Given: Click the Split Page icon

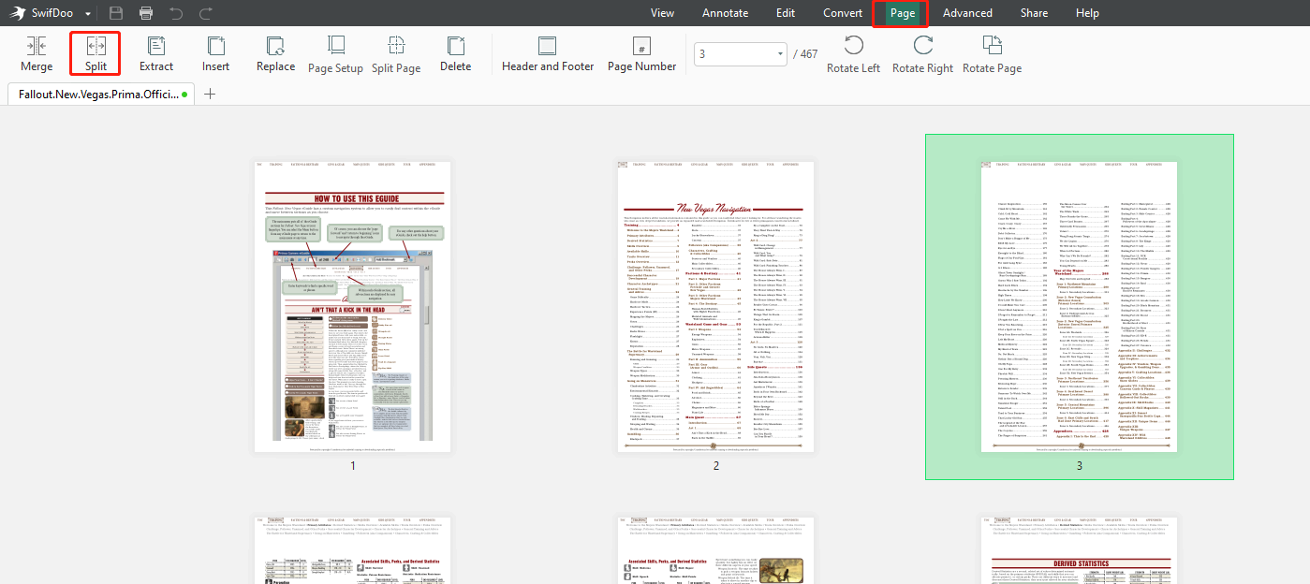Looking at the screenshot, I should tap(396, 45).
